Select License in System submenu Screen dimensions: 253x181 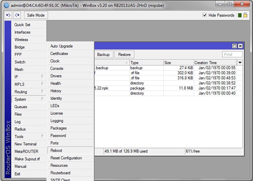coord(70,113)
